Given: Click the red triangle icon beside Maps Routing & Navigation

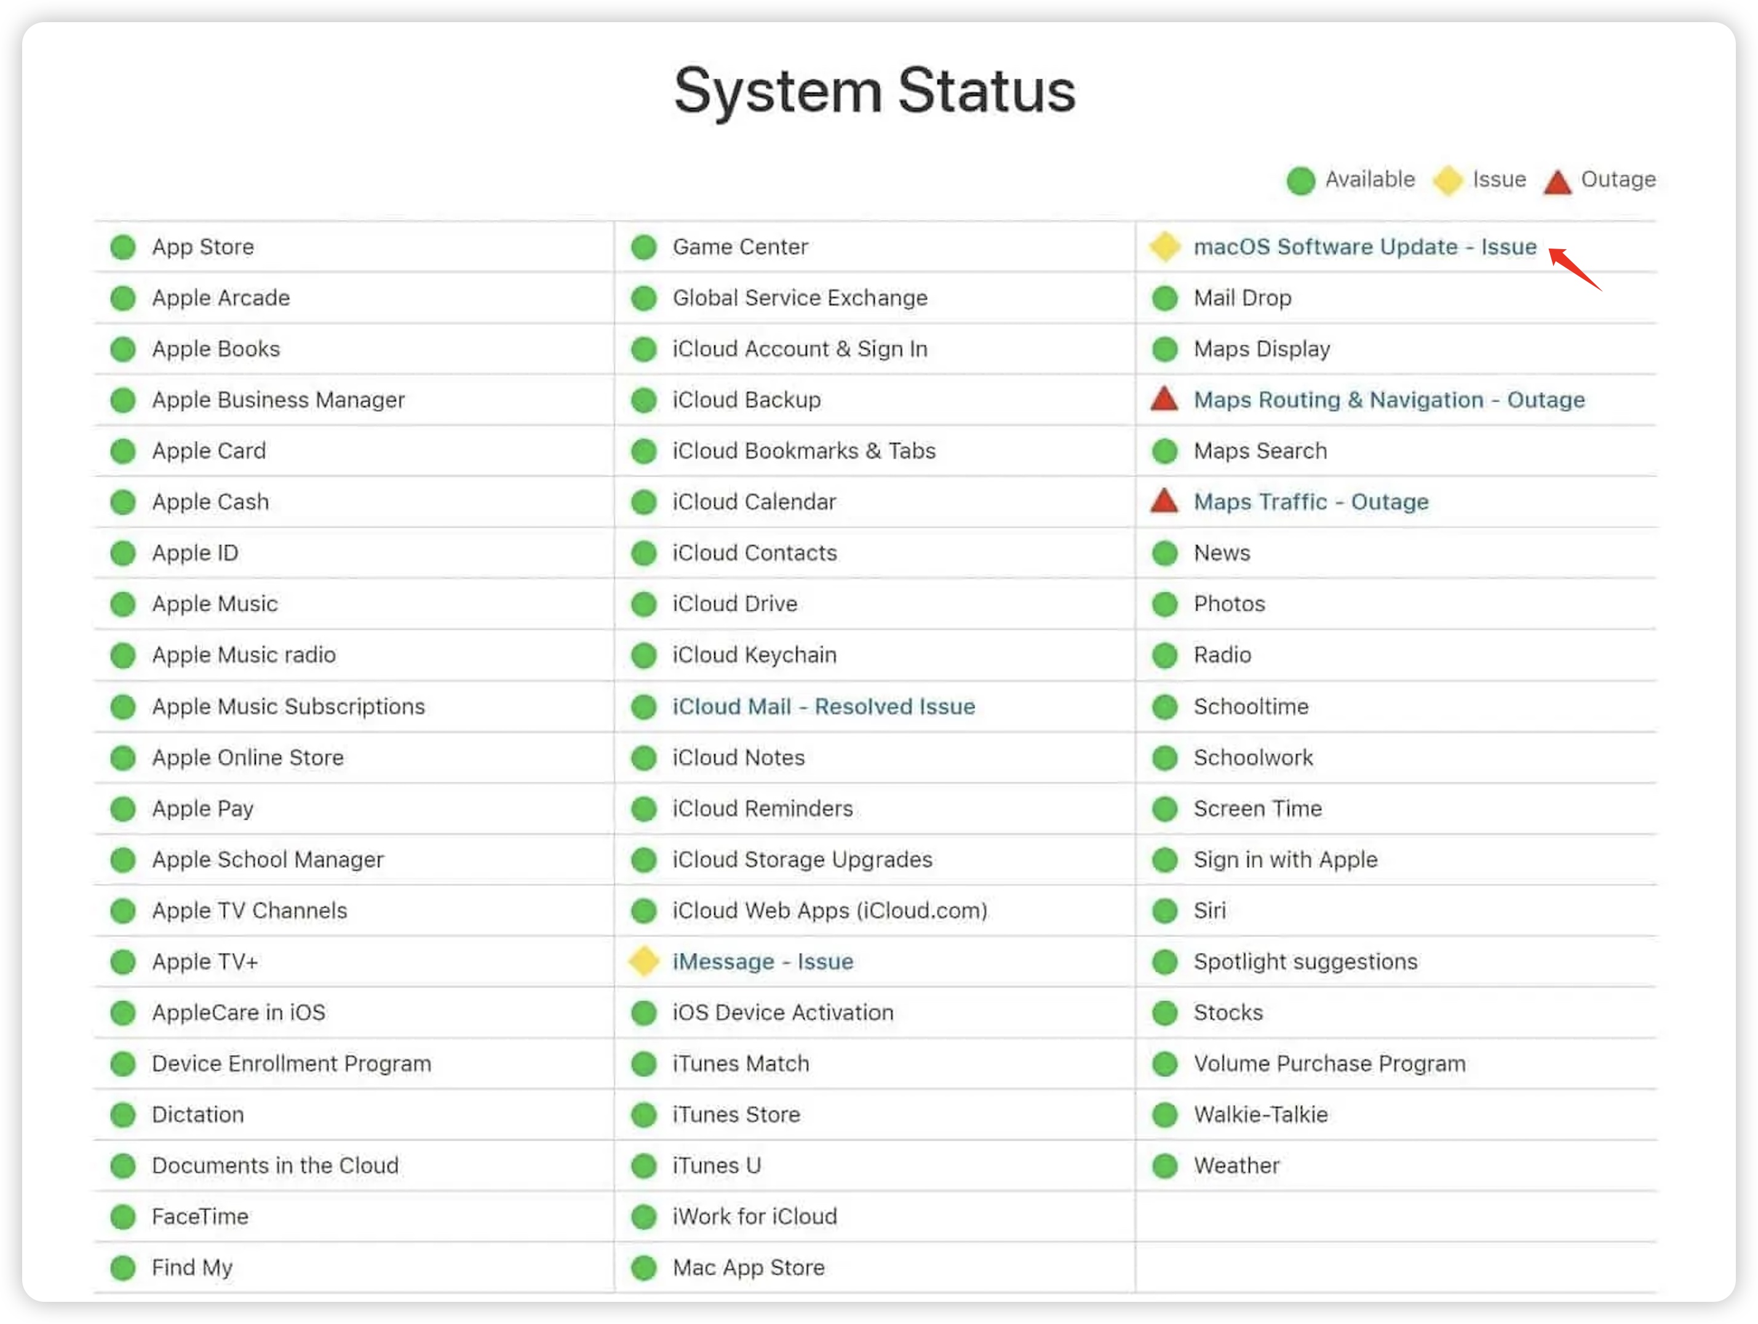Looking at the screenshot, I should point(1164,398).
